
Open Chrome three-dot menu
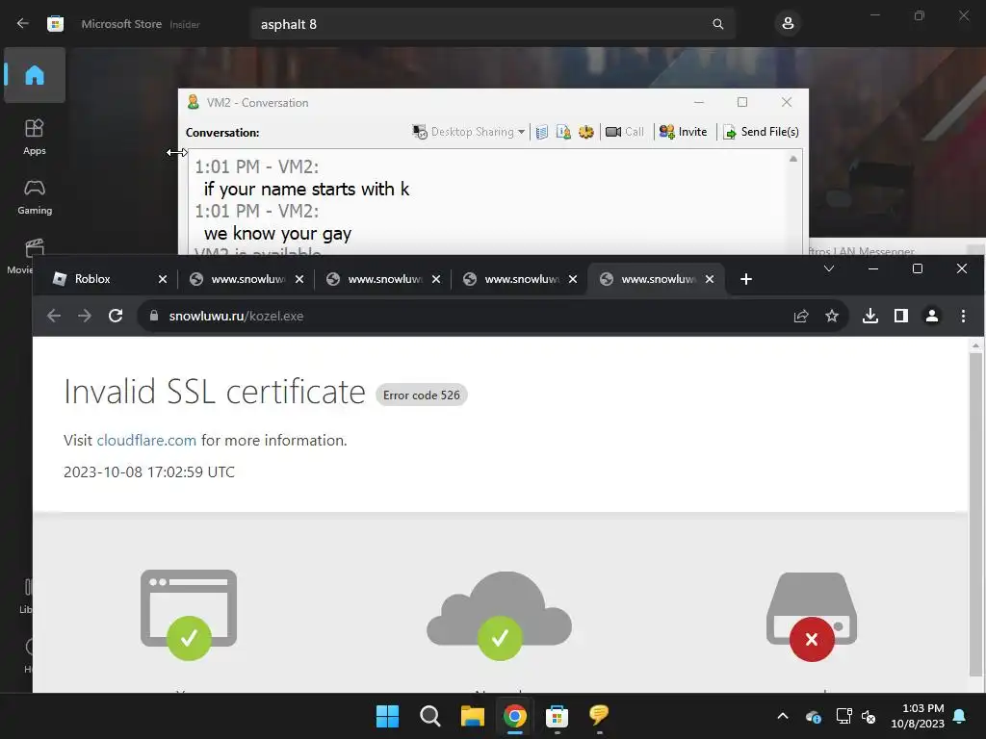coord(963,316)
